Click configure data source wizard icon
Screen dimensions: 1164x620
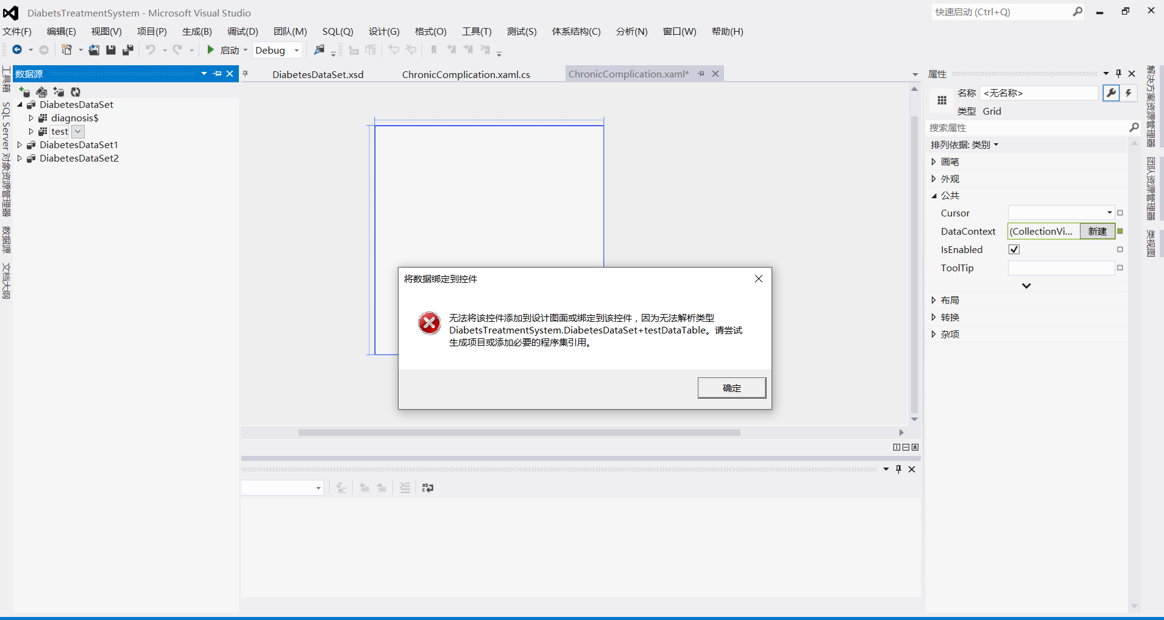pyautogui.click(x=59, y=91)
